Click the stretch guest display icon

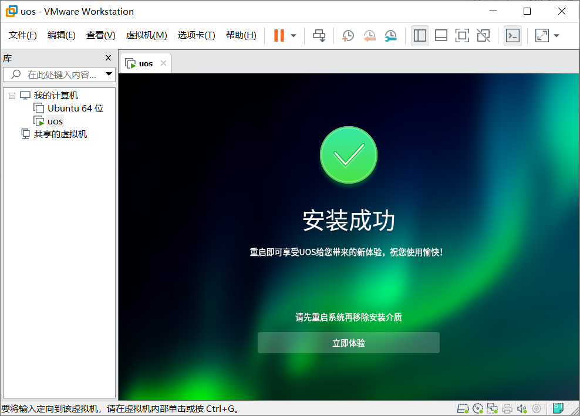pyautogui.click(x=542, y=36)
